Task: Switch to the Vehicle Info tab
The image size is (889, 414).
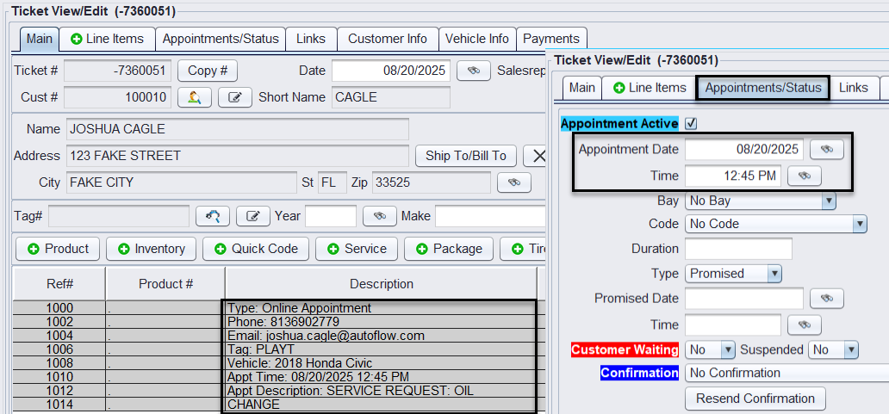Action: click(476, 39)
